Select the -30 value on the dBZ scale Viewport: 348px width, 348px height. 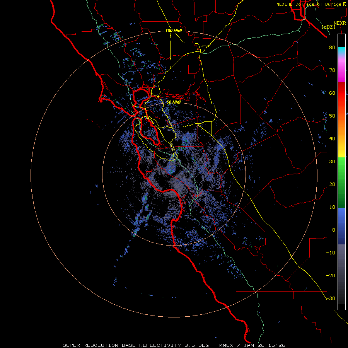[331, 299]
